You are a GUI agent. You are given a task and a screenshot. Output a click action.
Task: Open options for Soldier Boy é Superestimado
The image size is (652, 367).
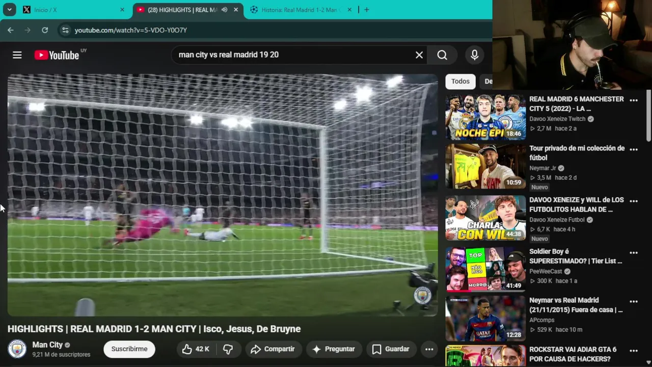pyautogui.click(x=634, y=252)
